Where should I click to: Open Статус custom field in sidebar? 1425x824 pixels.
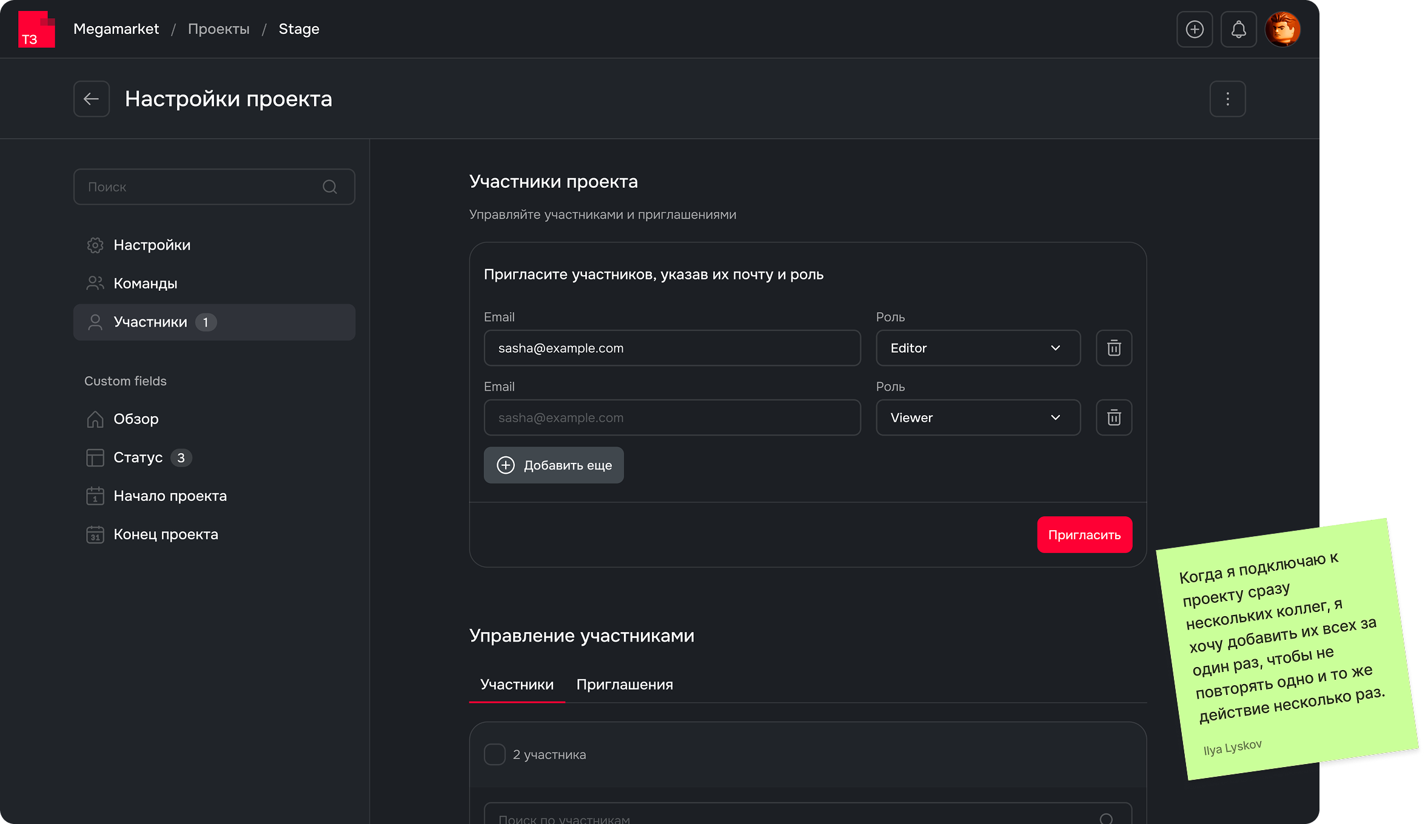(138, 457)
